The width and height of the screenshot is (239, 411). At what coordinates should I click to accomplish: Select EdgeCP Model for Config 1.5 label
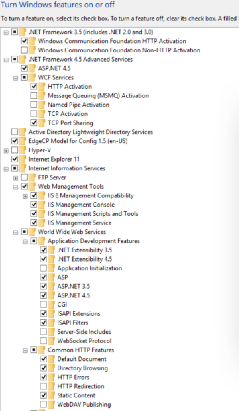click(78, 141)
